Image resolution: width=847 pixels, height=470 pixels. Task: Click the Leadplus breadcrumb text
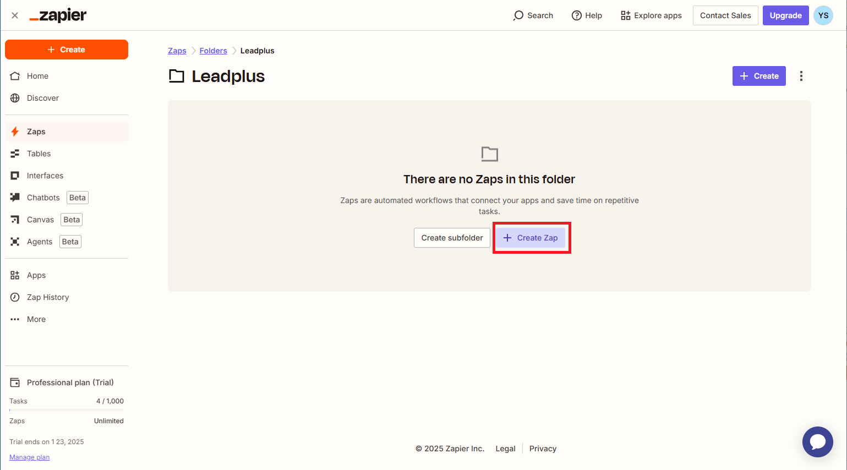click(257, 51)
